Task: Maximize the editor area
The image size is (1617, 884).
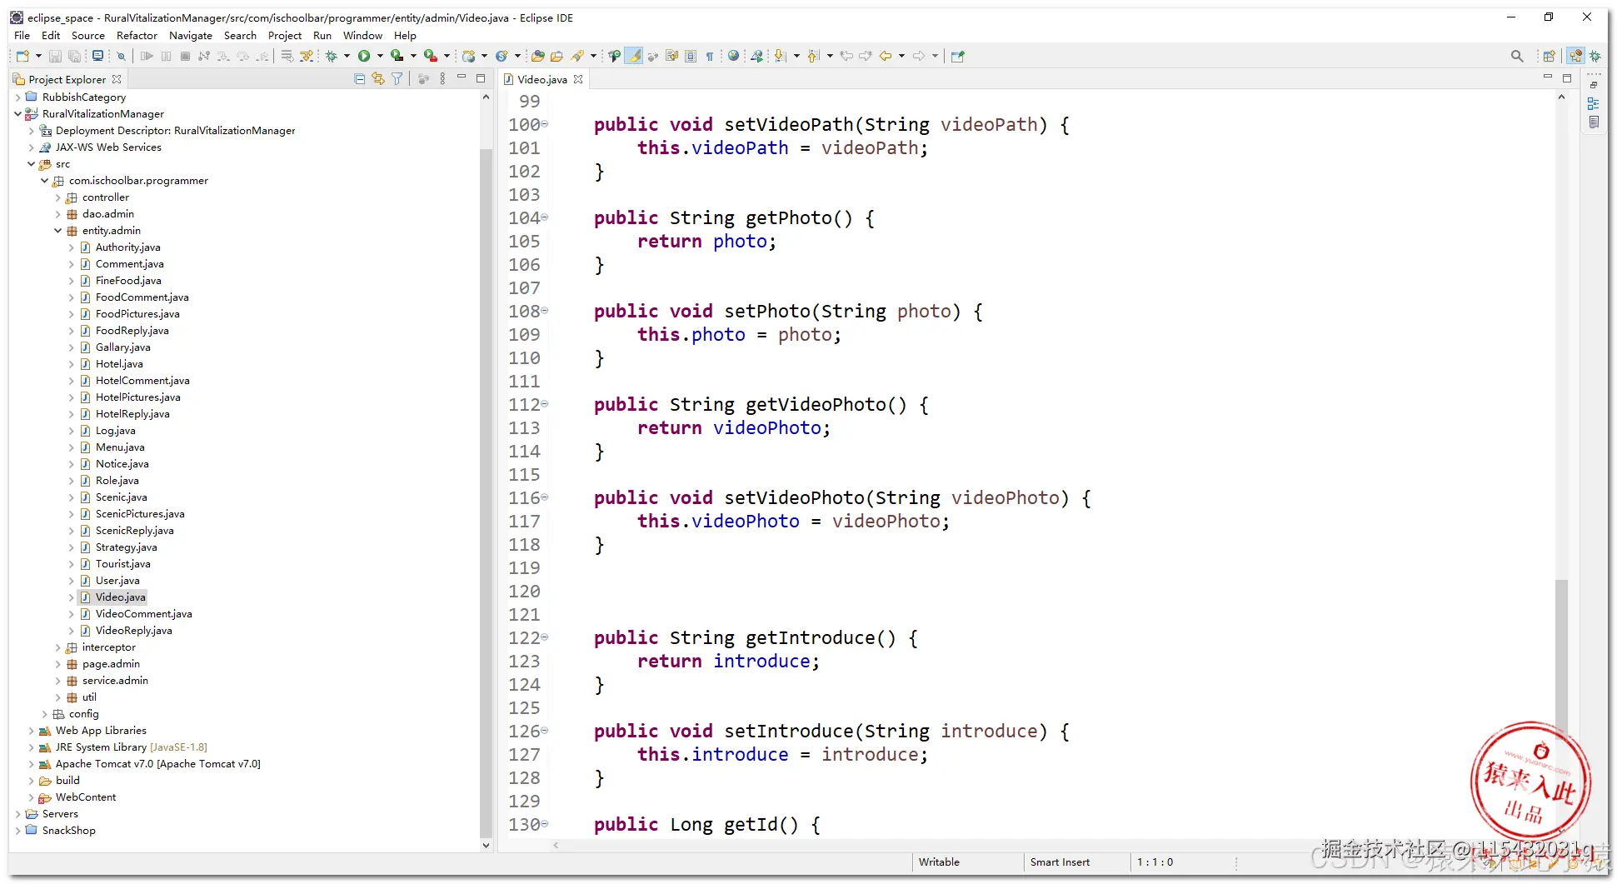Action: tap(1567, 78)
